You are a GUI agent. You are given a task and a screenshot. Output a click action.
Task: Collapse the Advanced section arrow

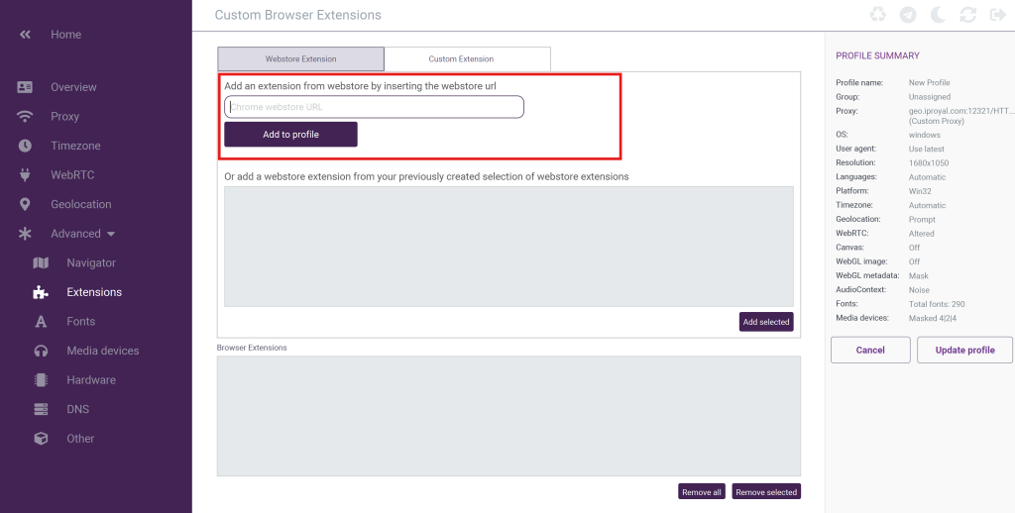[x=111, y=234]
